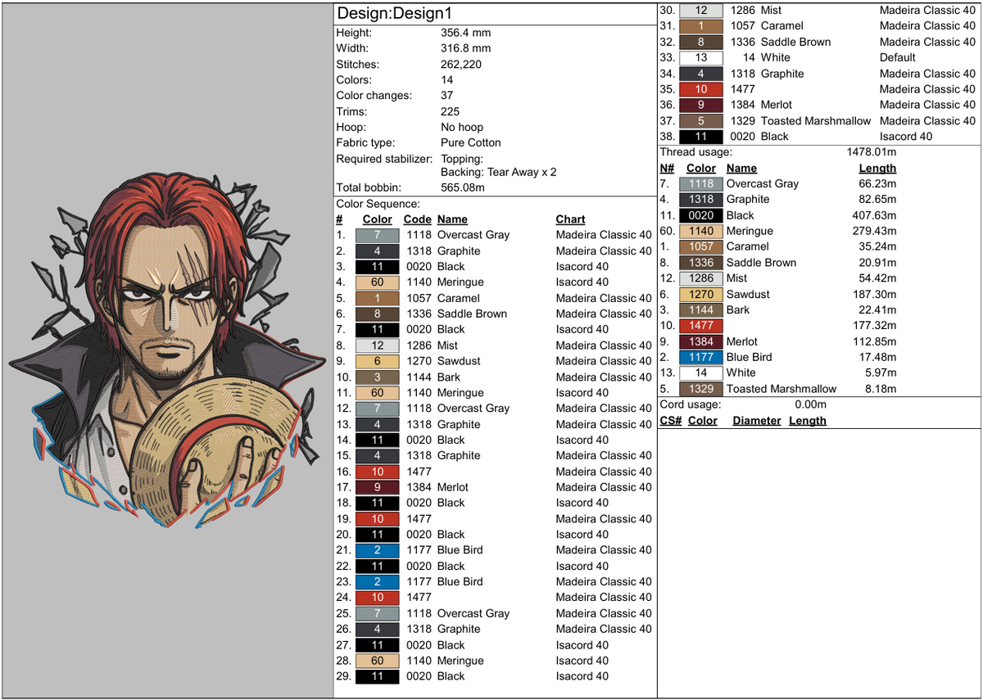The height and width of the screenshot is (700, 983).
Task: Click Mist name in thread usage list
Action: (738, 278)
